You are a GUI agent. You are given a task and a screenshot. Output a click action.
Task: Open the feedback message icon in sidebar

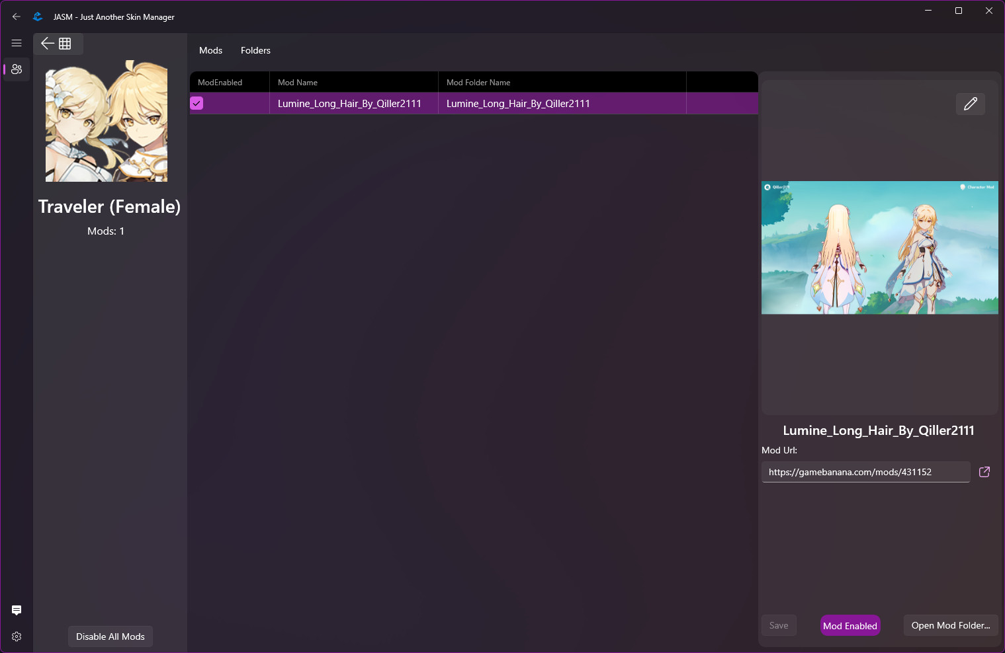coord(16,610)
